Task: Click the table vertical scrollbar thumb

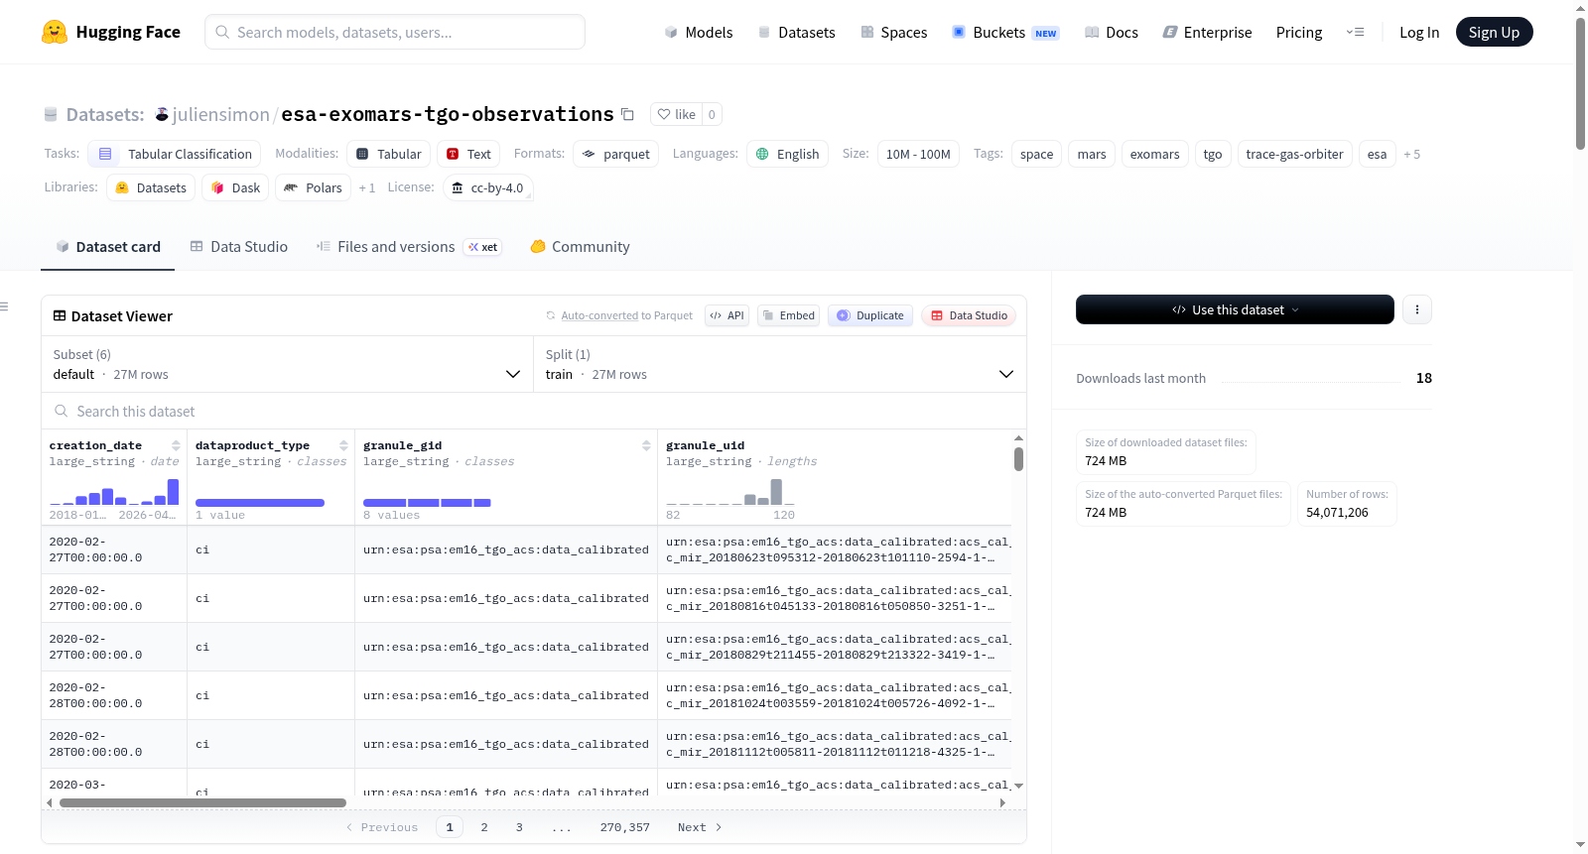Action: [1018, 459]
